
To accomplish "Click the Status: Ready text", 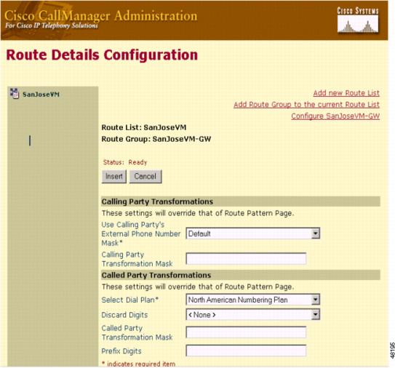I will 125,162.
